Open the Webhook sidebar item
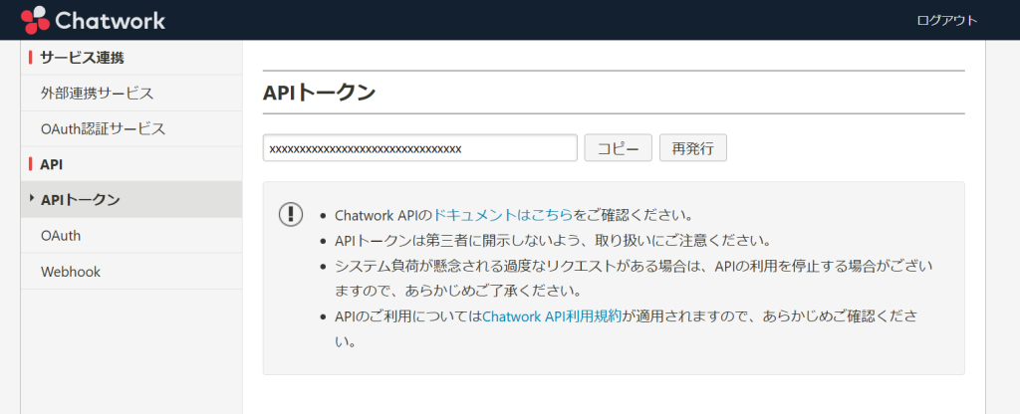1020x414 pixels. (x=71, y=272)
